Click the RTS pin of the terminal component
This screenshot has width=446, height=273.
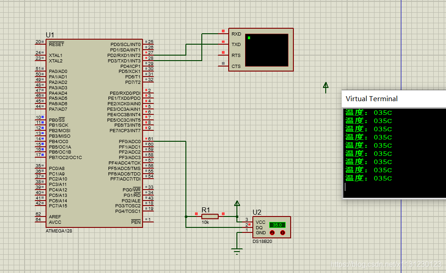(236, 56)
